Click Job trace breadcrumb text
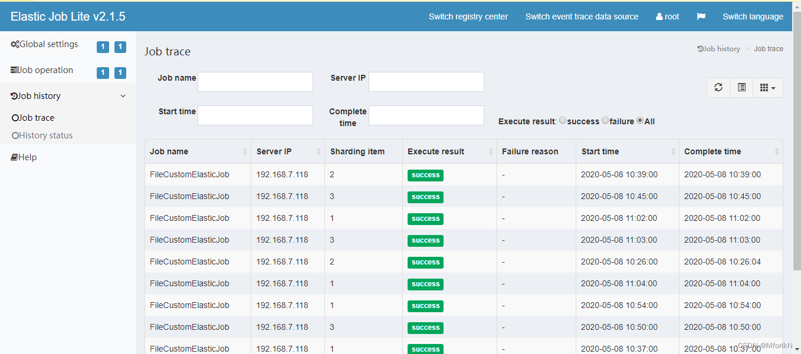Screen dimensions: 801x354 point(769,49)
